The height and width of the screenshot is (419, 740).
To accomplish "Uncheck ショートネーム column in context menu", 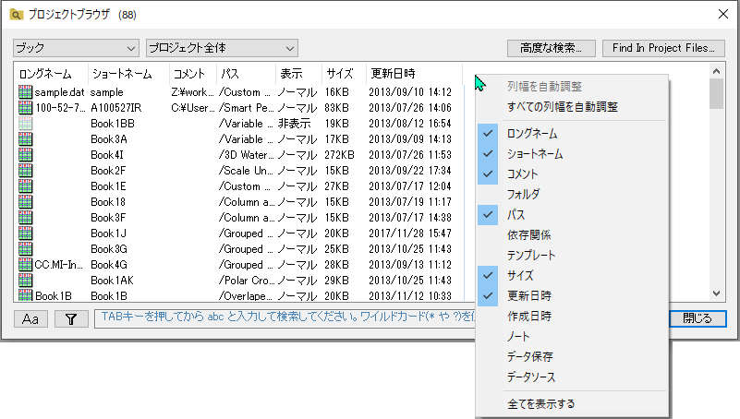I will pos(573,153).
